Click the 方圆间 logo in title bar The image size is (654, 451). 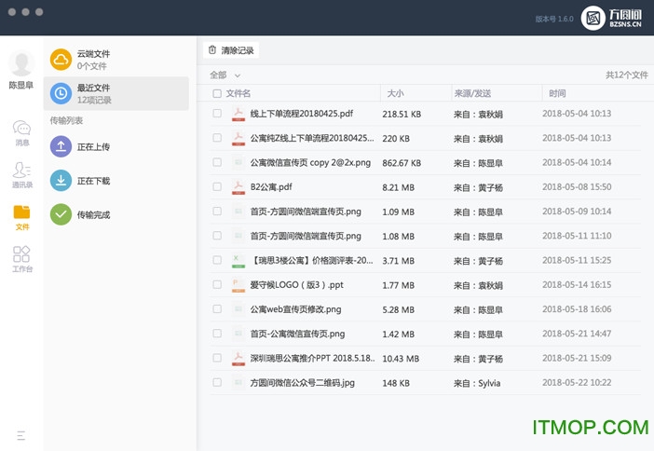611,18
